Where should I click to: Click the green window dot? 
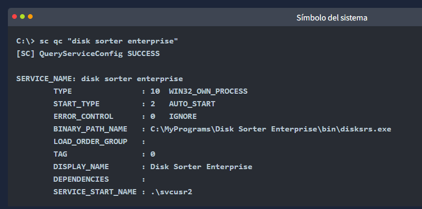click(22, 17)
